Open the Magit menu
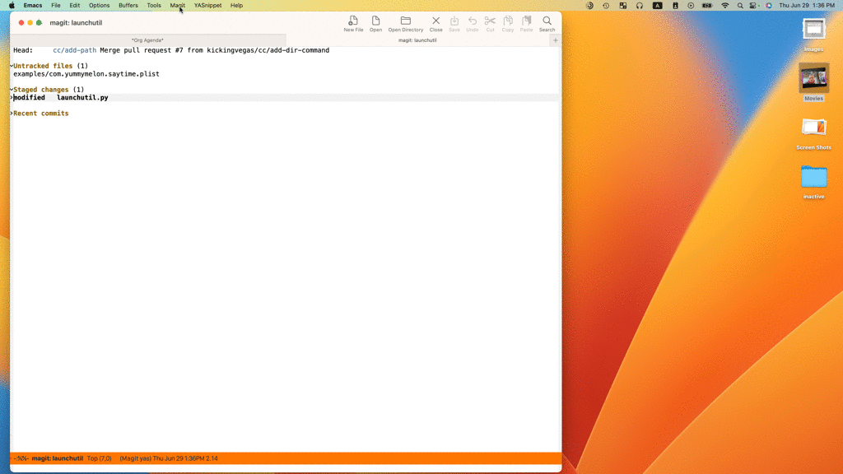 (178, 6)
